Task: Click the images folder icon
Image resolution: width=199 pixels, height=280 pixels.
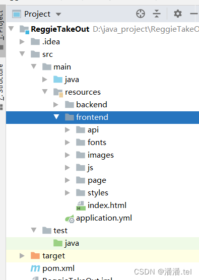Action: point(81,155)
